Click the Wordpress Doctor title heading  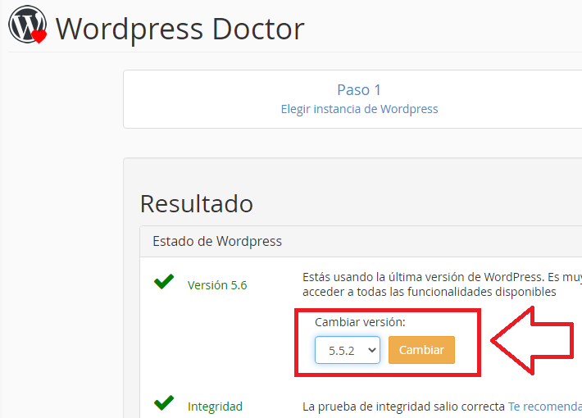(180, 29)
